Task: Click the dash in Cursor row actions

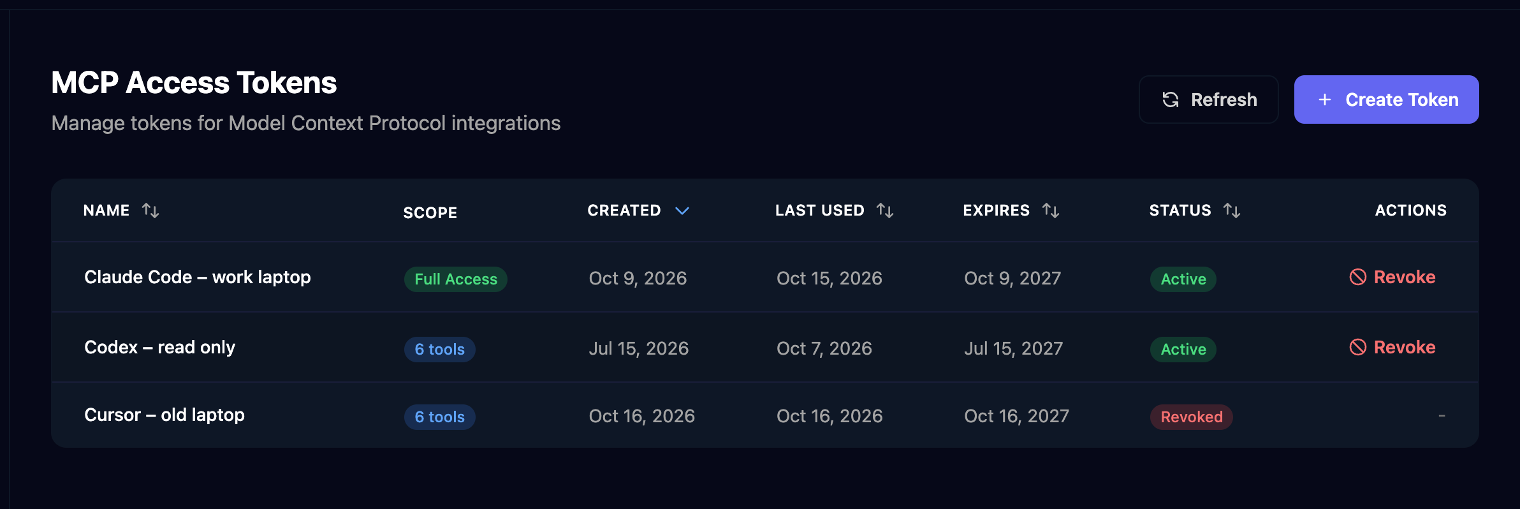Action: tap(1442, 416)
